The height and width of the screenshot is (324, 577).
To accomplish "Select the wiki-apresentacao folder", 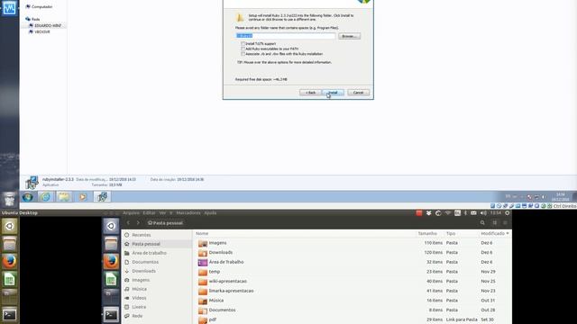I will 353,282.
